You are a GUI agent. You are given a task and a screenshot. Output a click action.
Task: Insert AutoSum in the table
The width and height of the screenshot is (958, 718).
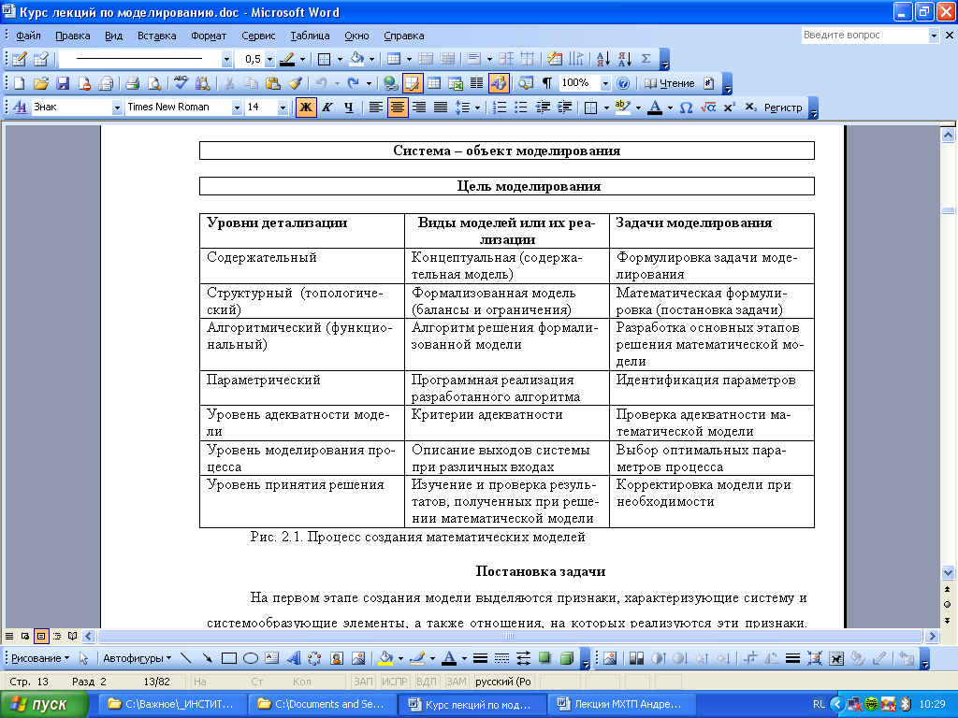coord(646,59)
